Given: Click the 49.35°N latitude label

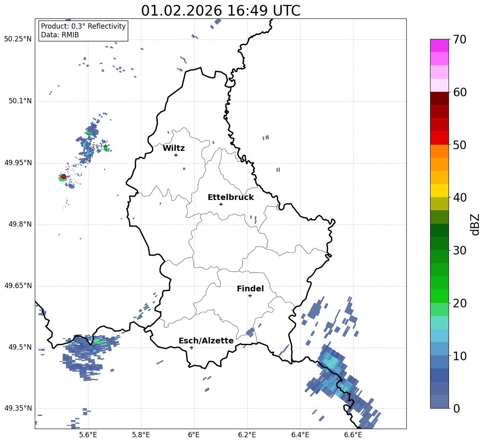Looking at the screenshot, I should click(x=18, y=408).
